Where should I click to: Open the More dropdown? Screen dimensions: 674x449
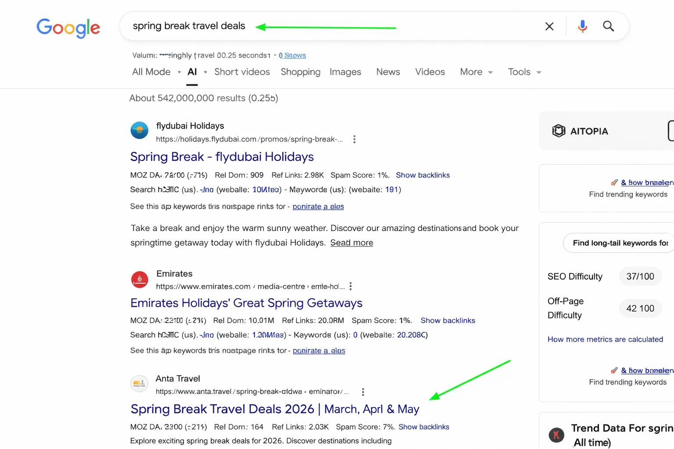click(x=475, y=72)
